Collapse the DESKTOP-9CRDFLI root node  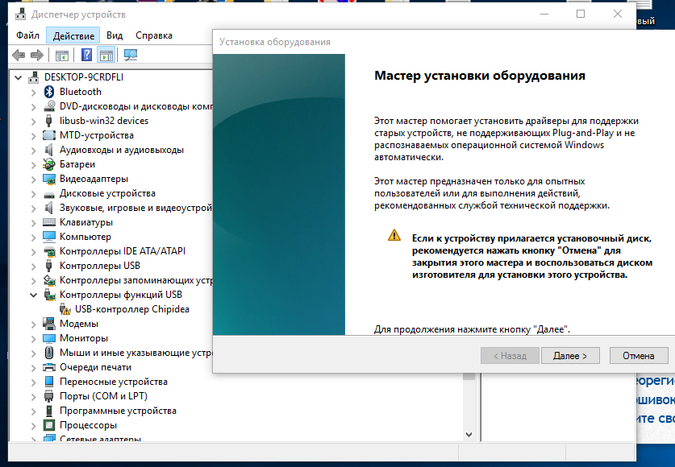click(19, 77)
